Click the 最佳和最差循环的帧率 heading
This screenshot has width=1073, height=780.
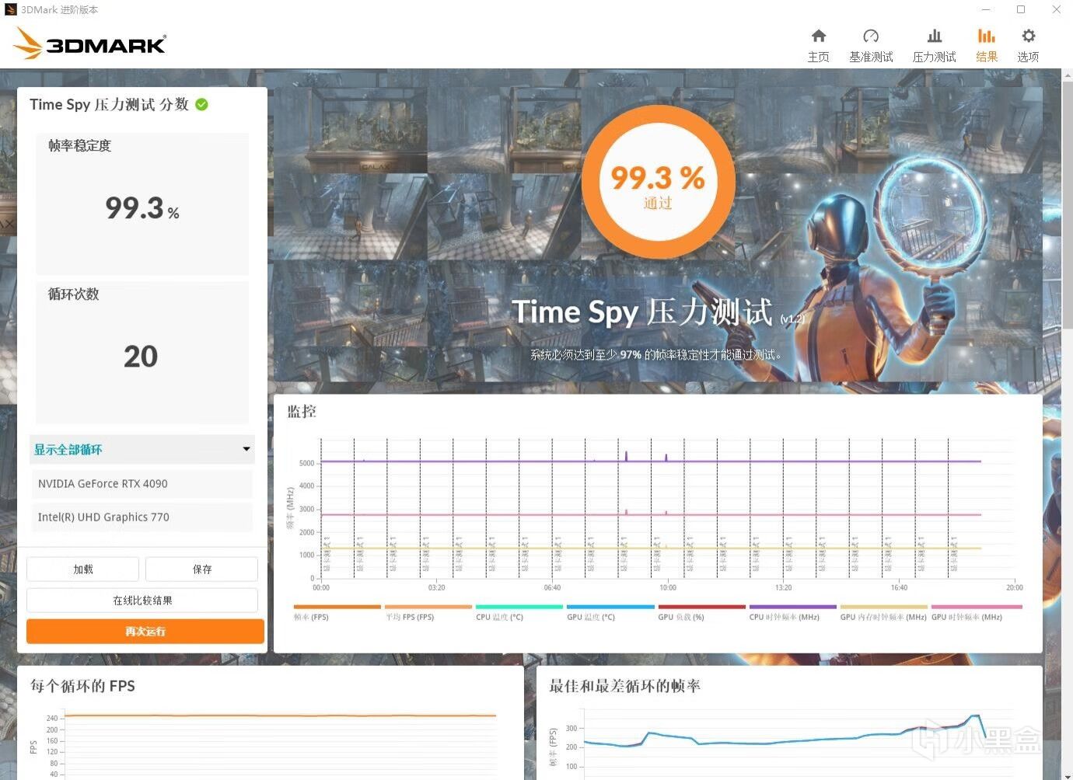tap(624, 685)
